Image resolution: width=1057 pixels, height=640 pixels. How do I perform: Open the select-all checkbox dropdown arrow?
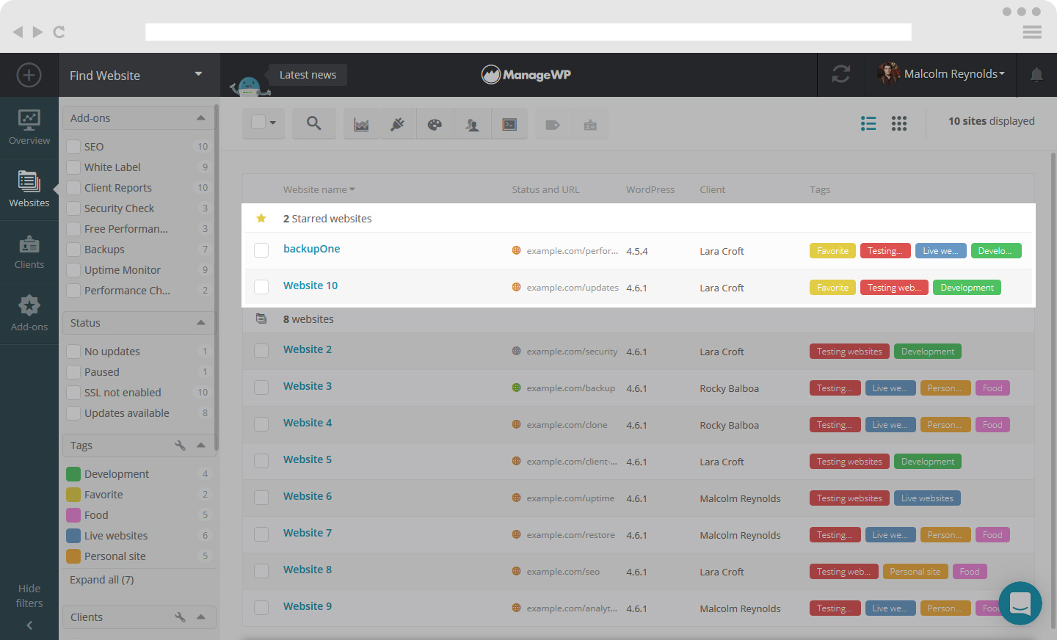click(x=273, y=123)
